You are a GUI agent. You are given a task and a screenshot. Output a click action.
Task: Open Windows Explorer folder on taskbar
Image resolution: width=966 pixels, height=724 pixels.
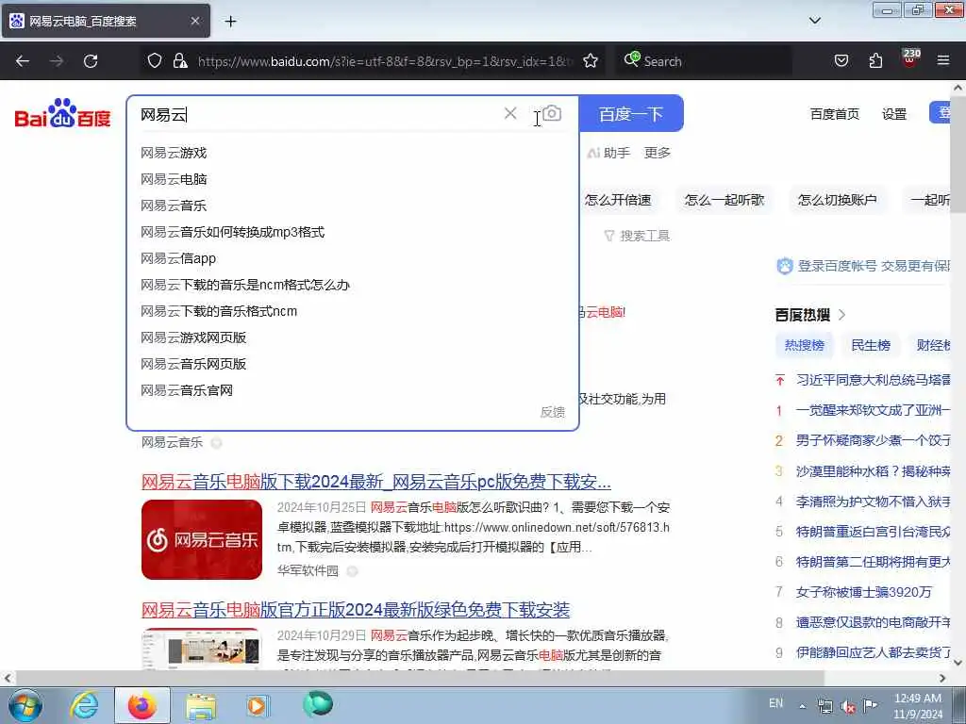pos(201,705)
